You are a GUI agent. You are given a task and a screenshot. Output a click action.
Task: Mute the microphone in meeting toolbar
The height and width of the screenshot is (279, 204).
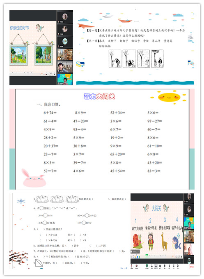point(131,266)
